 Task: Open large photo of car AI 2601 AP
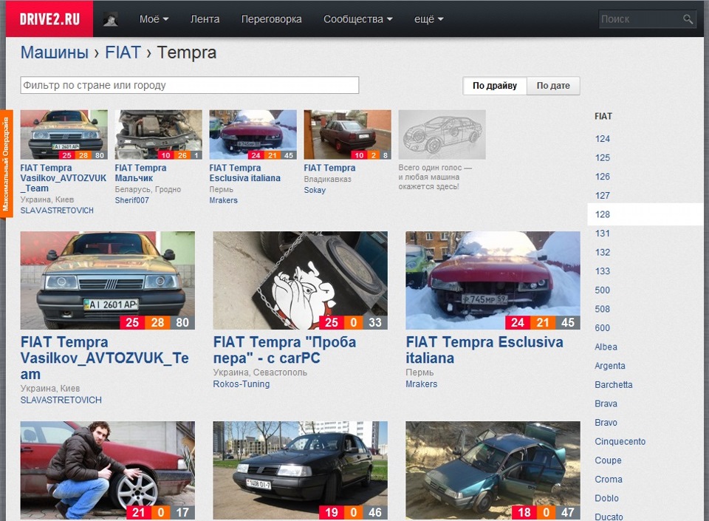(108, 280)
